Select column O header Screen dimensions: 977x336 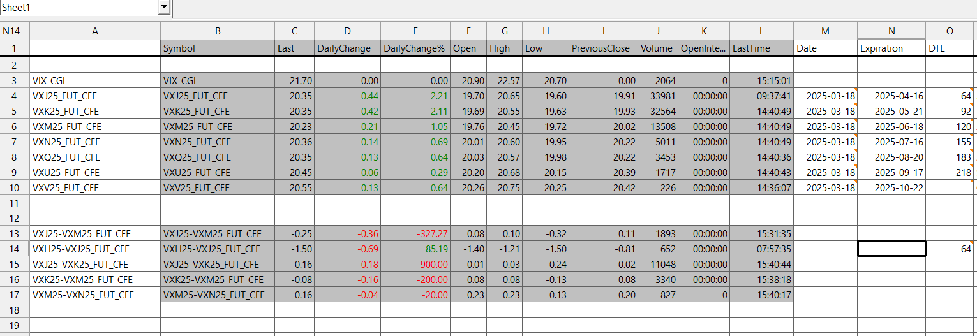(951, 31)
